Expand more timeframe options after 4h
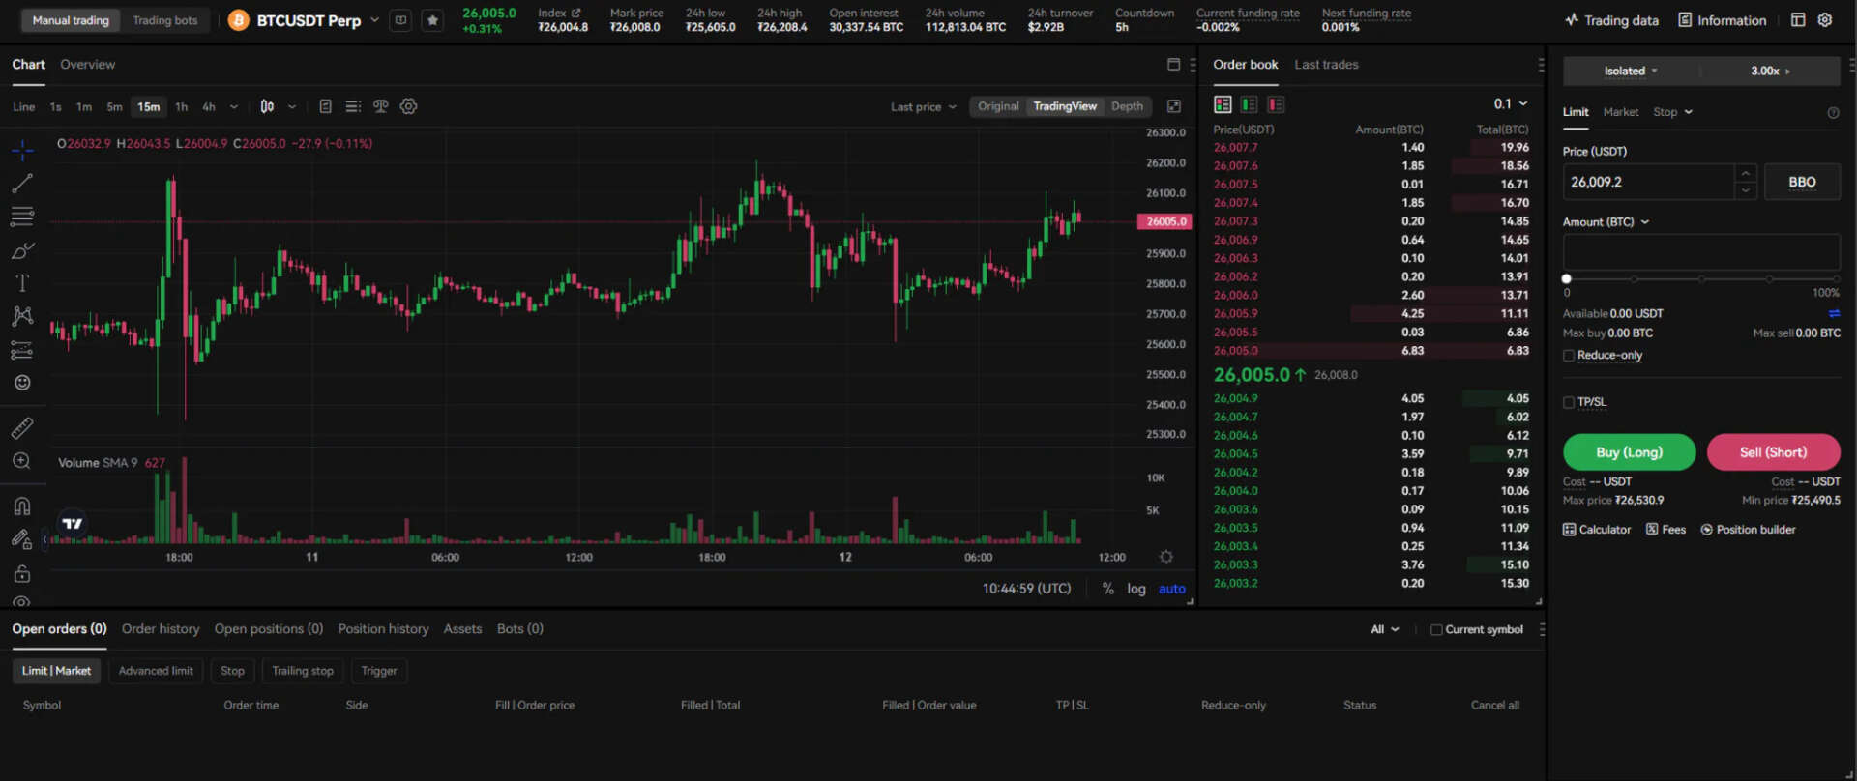 pos(234,107)
